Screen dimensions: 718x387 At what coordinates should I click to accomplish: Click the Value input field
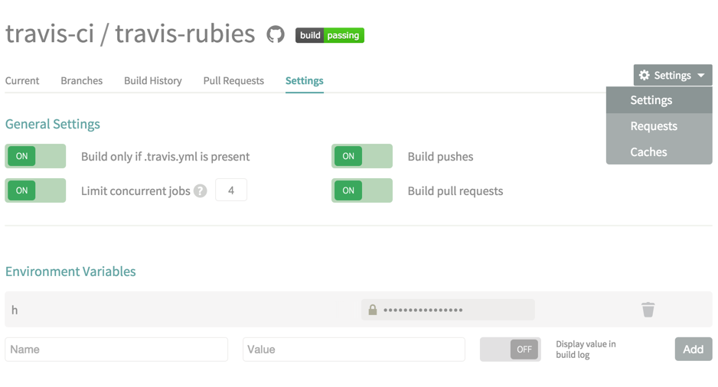354,350
